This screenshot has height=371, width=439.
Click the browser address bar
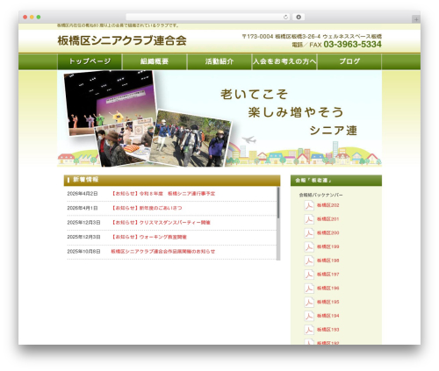208,17
